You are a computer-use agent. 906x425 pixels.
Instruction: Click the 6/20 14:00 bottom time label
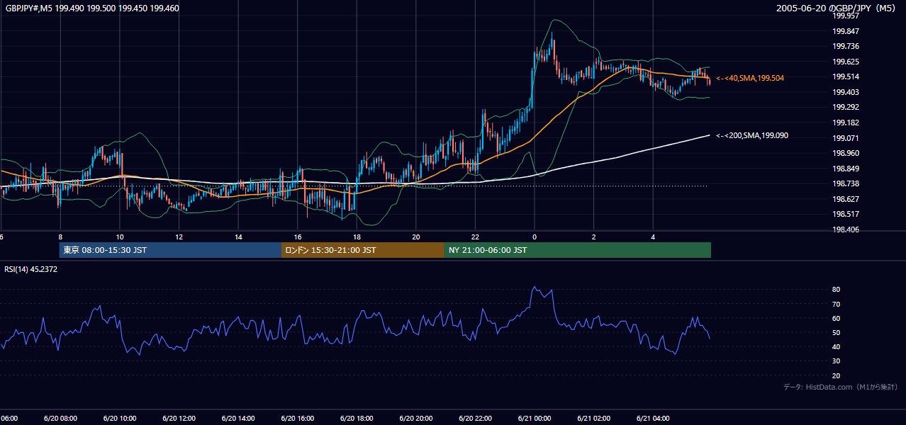238,419
